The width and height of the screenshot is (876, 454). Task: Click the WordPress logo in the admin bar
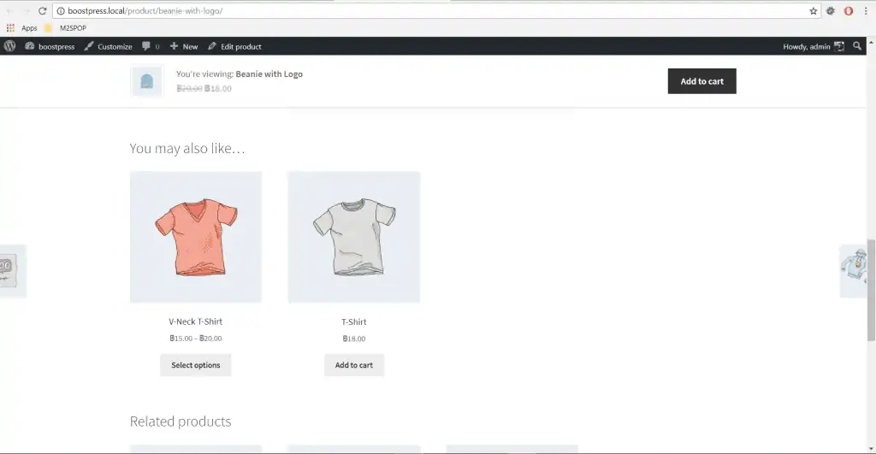[x=10, y=46]
